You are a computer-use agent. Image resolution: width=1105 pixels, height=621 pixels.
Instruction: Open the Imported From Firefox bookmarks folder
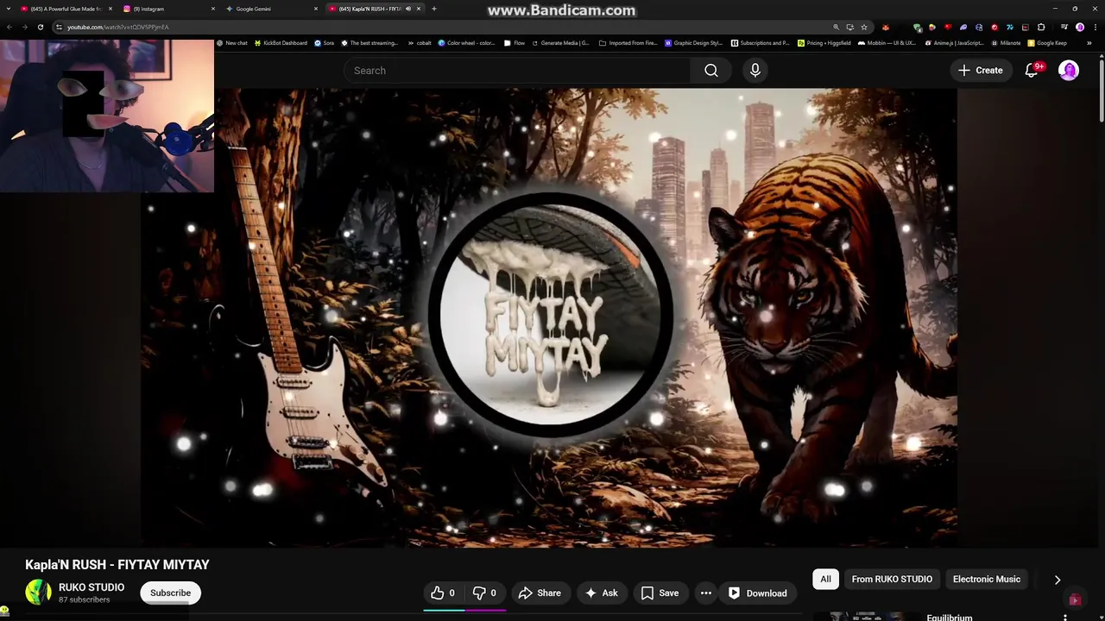click(628, 42)
